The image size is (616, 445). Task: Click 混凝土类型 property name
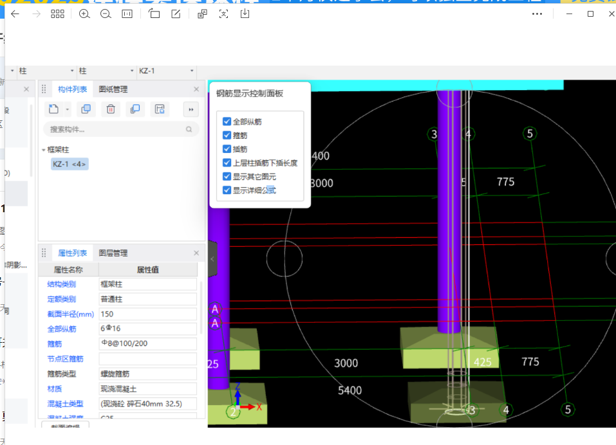[x=65, y=404]
